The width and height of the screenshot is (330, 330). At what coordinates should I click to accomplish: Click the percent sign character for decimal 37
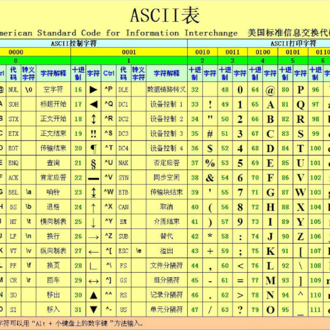tap(210, 163)
